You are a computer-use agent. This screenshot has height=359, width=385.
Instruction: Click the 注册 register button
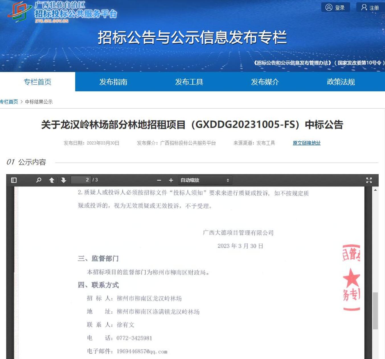[370, 7]
